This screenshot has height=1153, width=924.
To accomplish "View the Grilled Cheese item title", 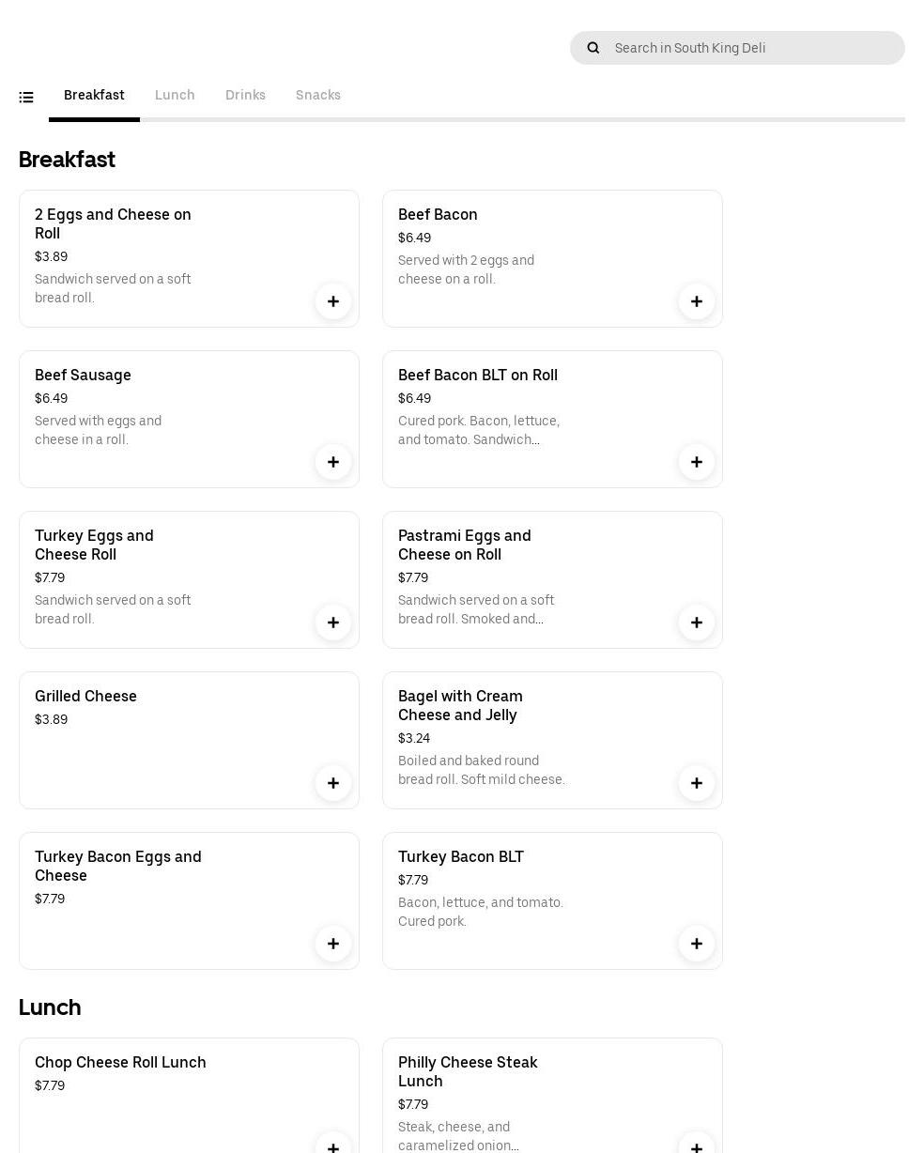I will [85, 696].
